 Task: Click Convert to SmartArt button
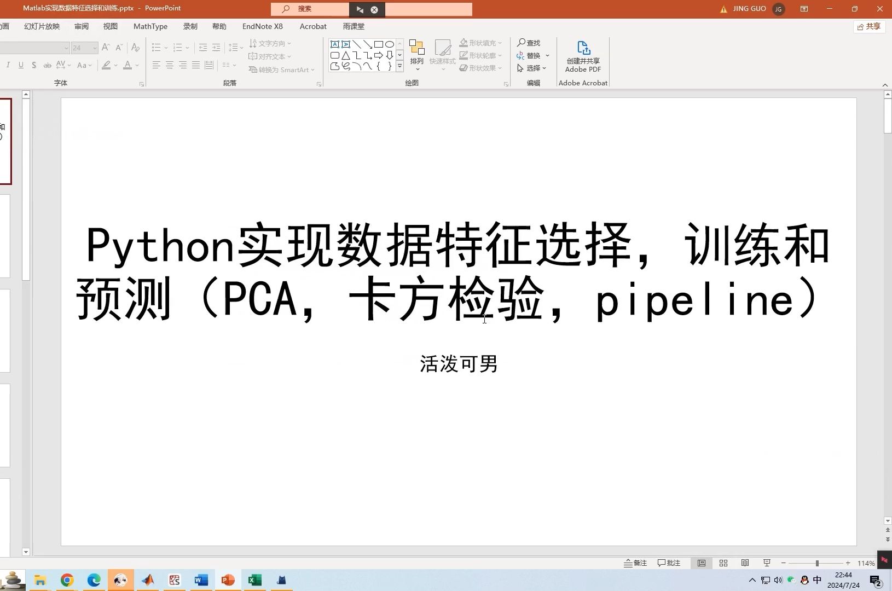[x=282, y=69]
